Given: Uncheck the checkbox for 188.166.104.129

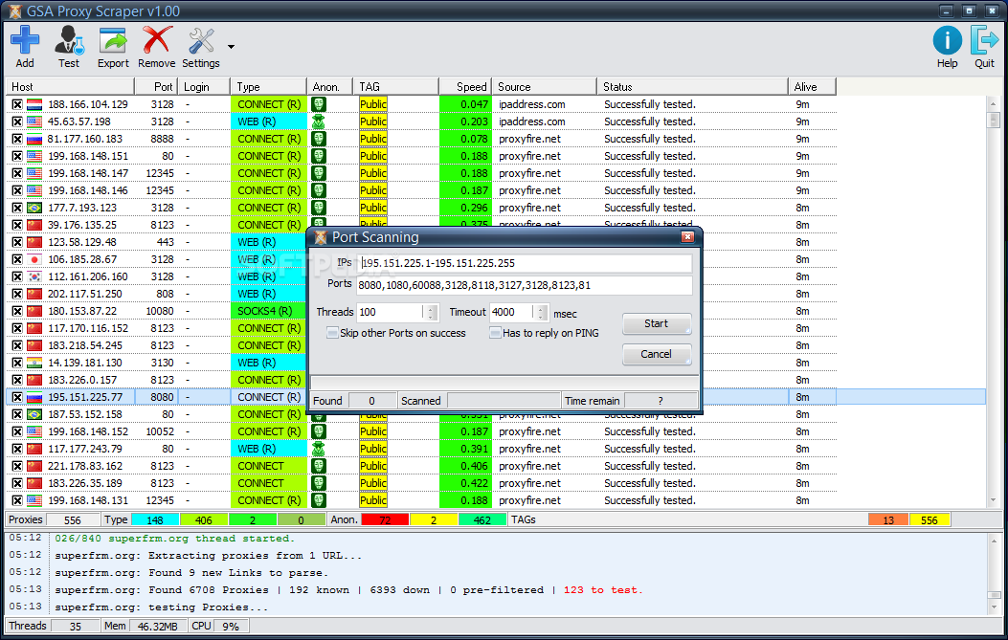Looking at the screenshot, I should (x=17, y=104).
